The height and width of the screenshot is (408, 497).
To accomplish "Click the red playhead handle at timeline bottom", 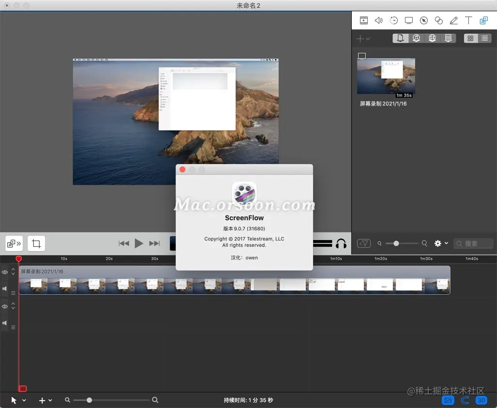I will (x=23, y=389).
